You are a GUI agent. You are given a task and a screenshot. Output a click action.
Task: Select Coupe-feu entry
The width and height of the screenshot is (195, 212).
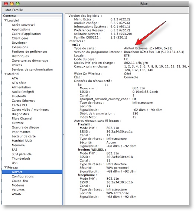20,181
